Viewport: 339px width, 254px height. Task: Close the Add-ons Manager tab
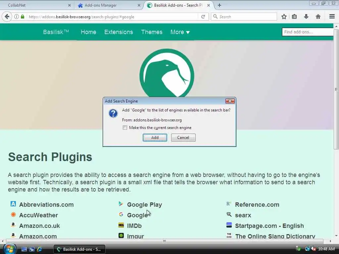coord(139,5)
